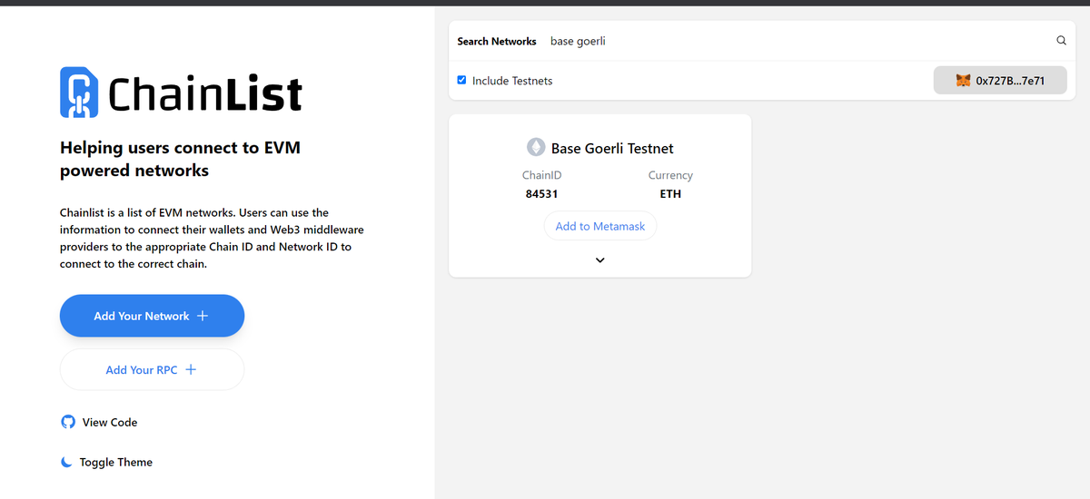Click the Add Your Network button
This screenshot has width=1090, height=499.
[x=152, y=316]
